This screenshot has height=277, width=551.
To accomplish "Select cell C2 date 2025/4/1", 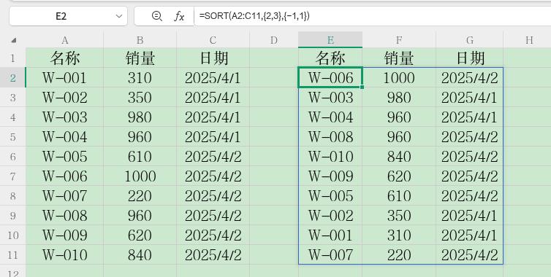I will [213, 77].
